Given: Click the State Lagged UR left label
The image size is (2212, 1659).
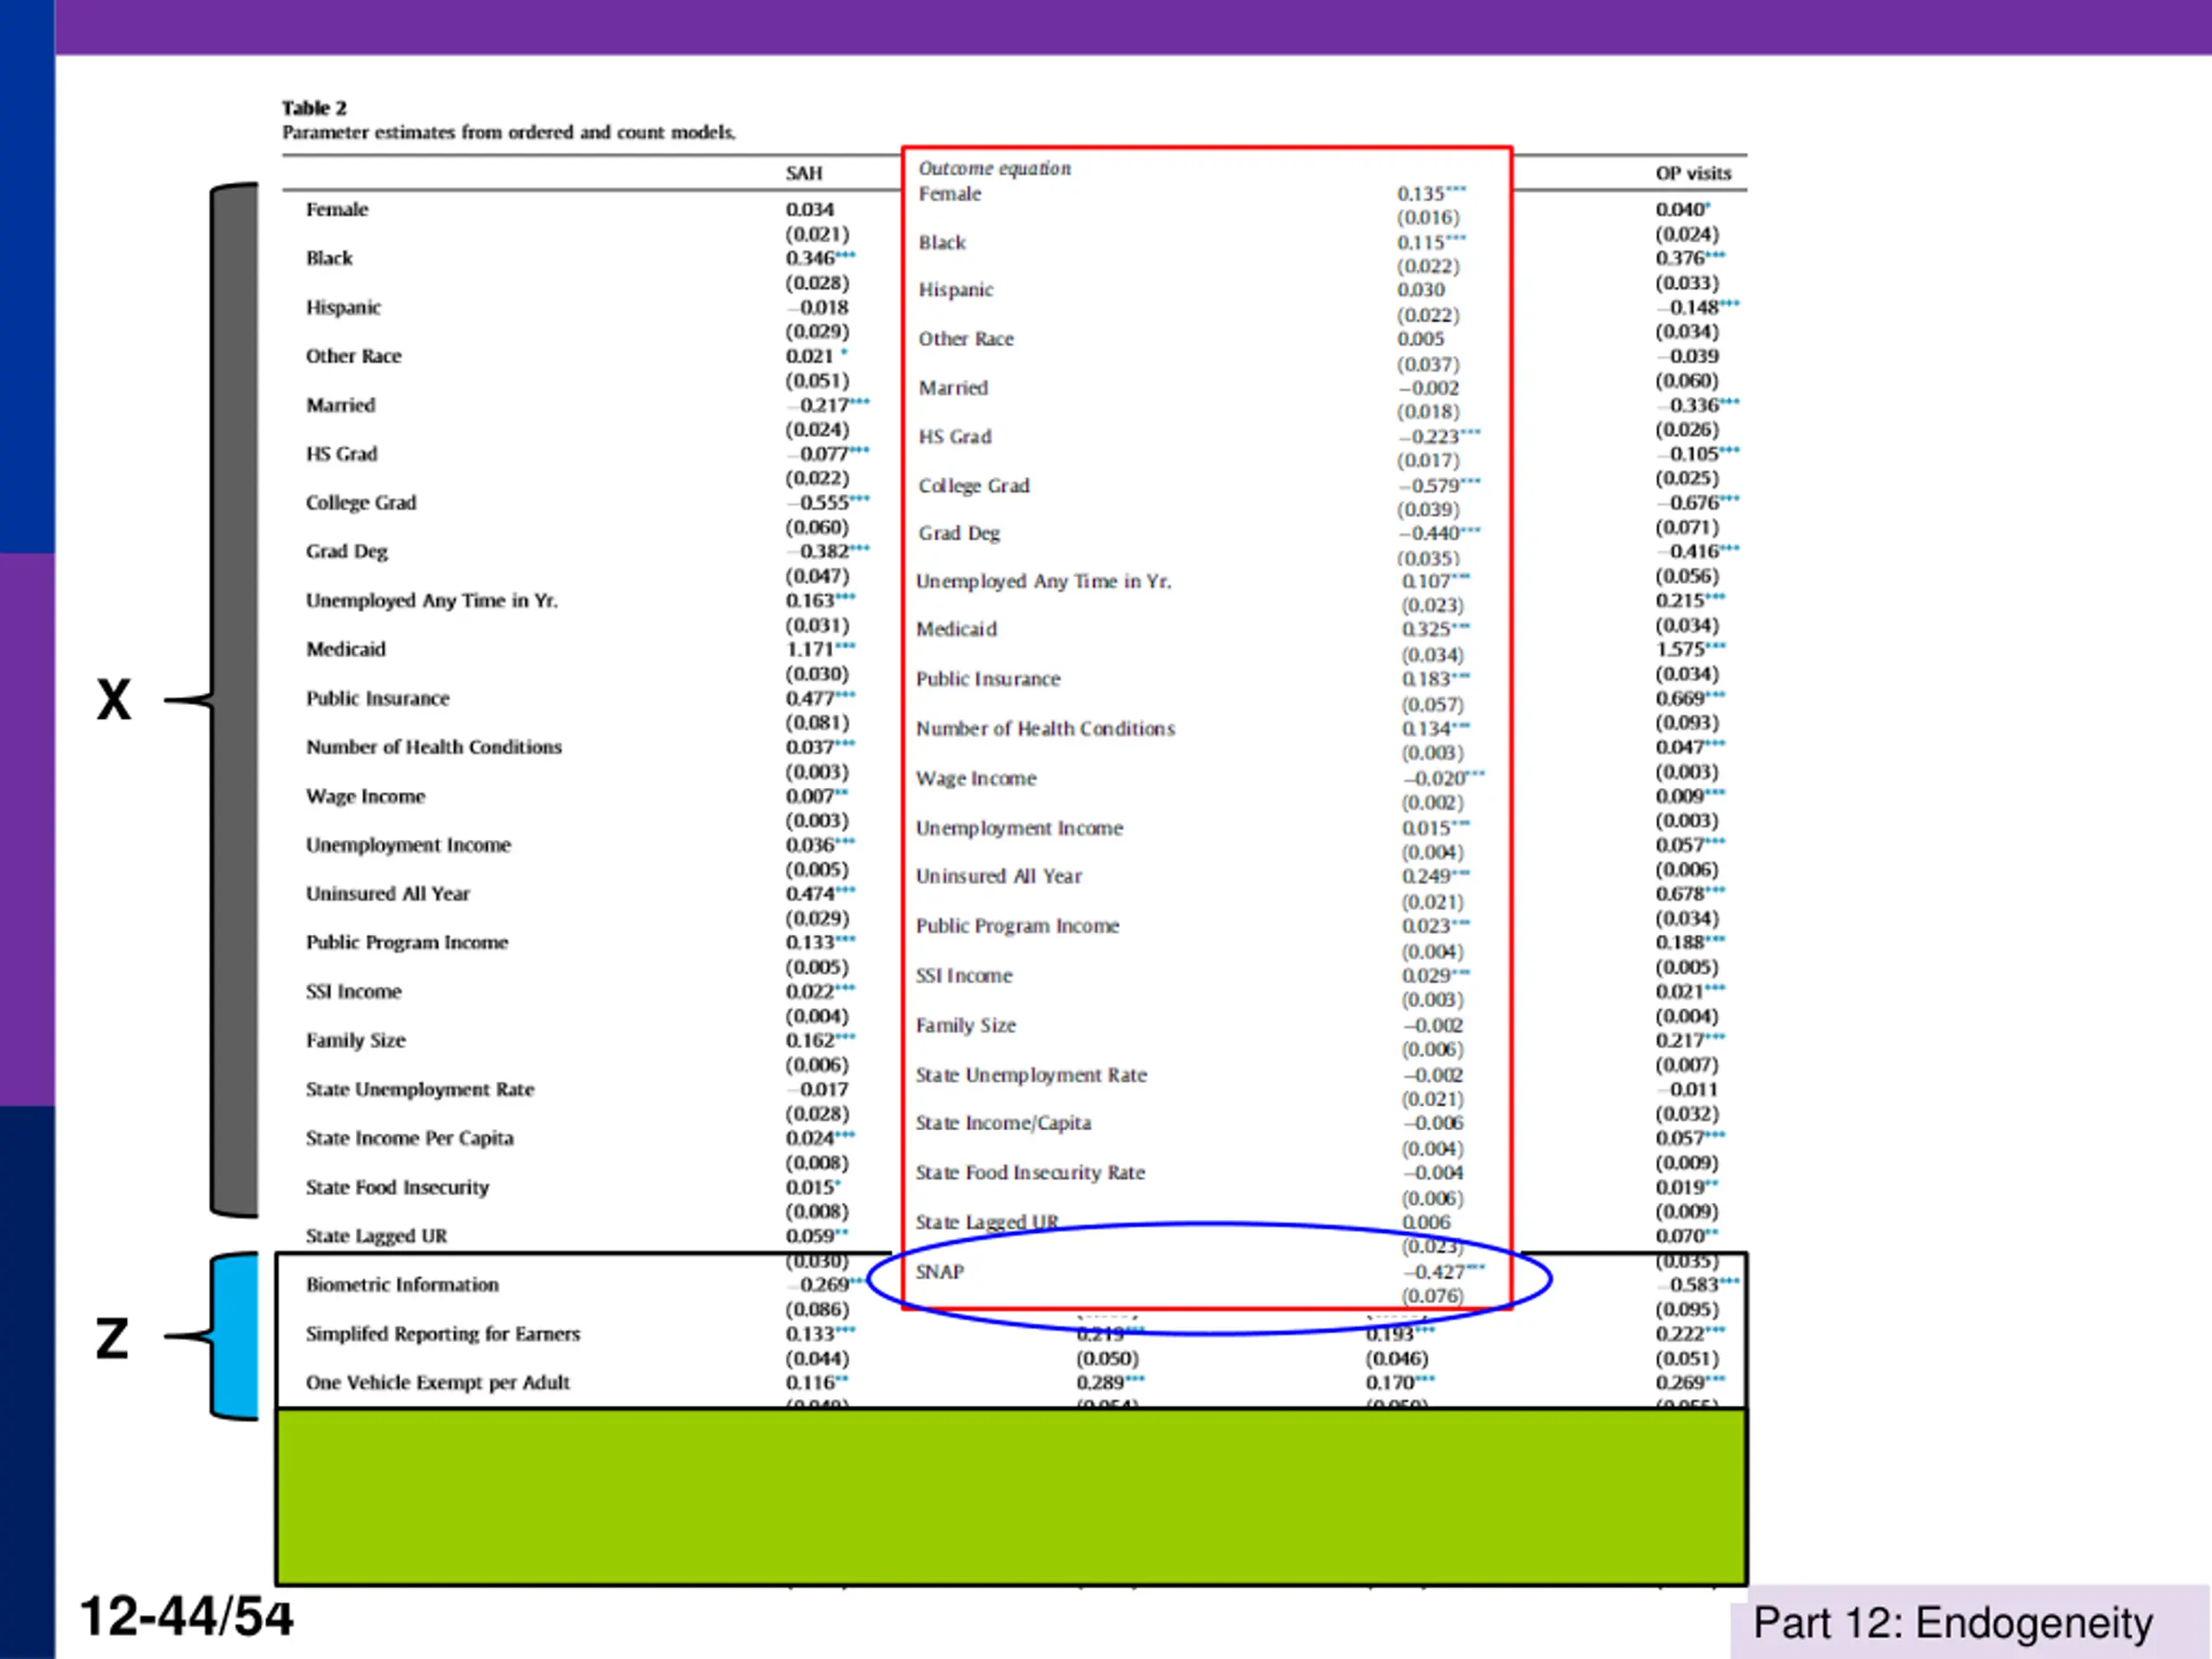Looking at the screenshot, I should 376,1236.
